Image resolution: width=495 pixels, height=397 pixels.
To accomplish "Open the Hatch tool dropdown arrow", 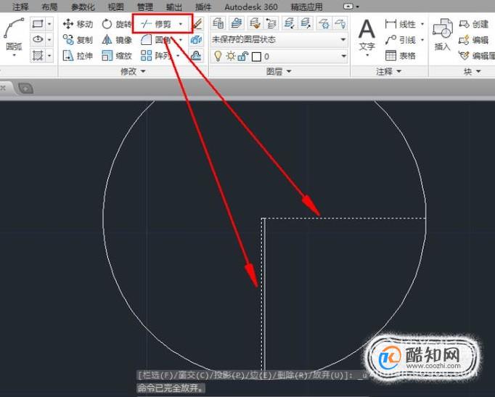I will tap(49, 56).
